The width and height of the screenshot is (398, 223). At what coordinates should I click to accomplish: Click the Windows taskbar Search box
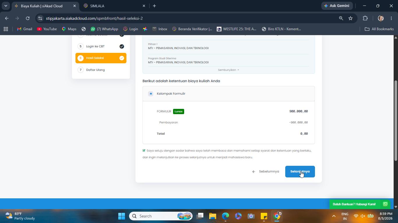point(161,216)
